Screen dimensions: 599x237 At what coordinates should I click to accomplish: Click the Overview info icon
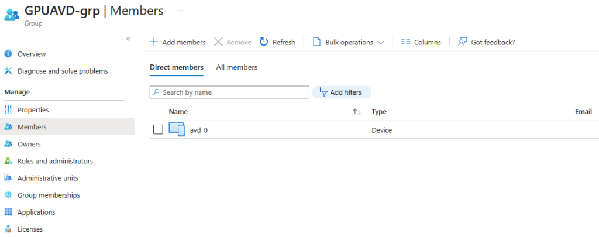8,54
